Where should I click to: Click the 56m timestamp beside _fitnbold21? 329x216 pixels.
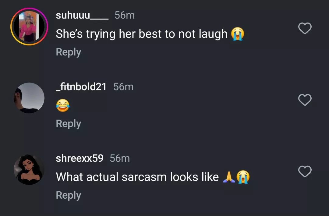click(x=123, y=87)
